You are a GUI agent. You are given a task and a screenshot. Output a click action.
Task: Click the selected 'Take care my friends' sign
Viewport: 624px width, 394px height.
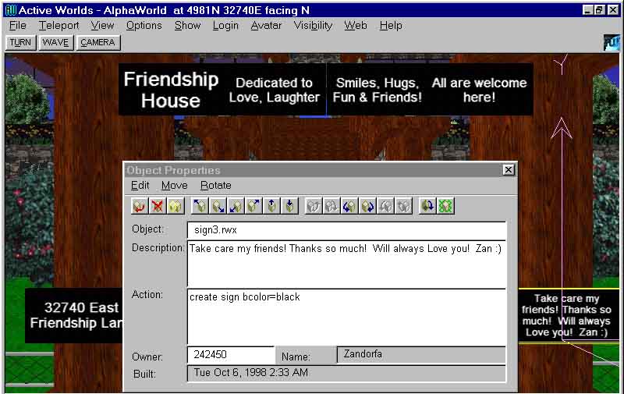[x=567, y=315]
